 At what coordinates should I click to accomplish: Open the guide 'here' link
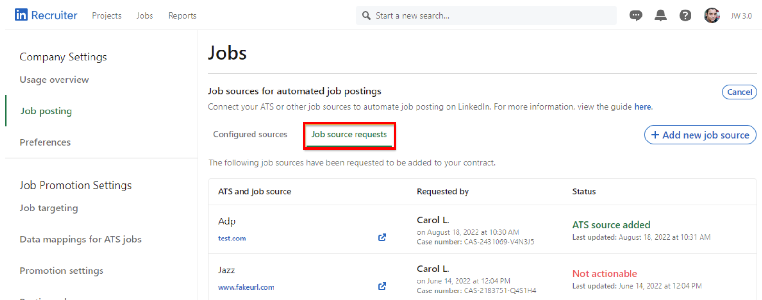[x=642, y=107]
